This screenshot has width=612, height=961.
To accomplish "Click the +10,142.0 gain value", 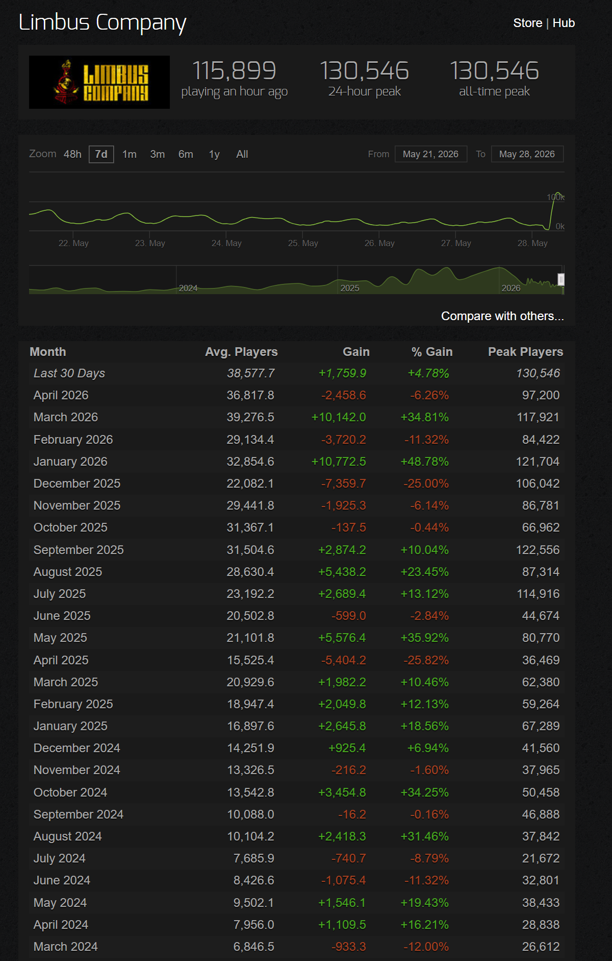I will (x=339, y=417).
